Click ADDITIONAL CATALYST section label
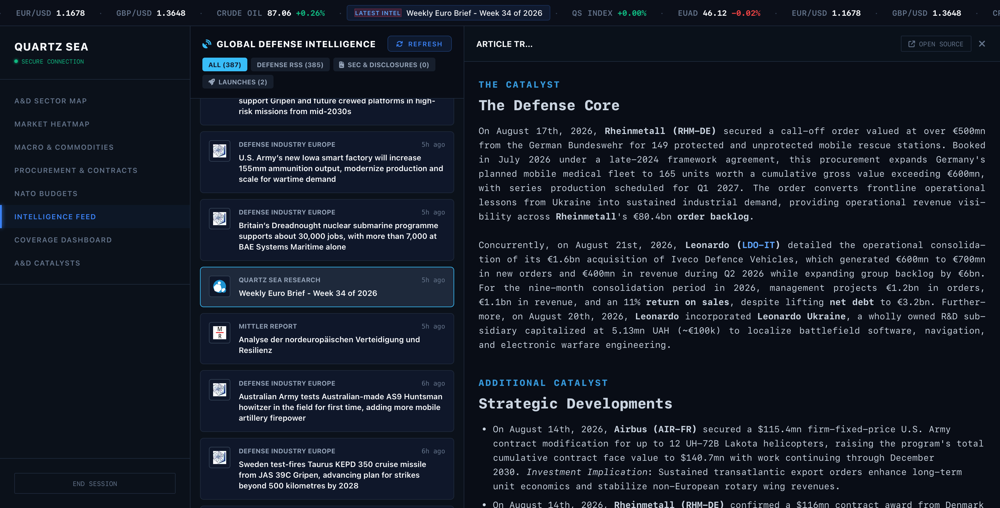The height and width of the screenshot is (508, 1000). 543,383
